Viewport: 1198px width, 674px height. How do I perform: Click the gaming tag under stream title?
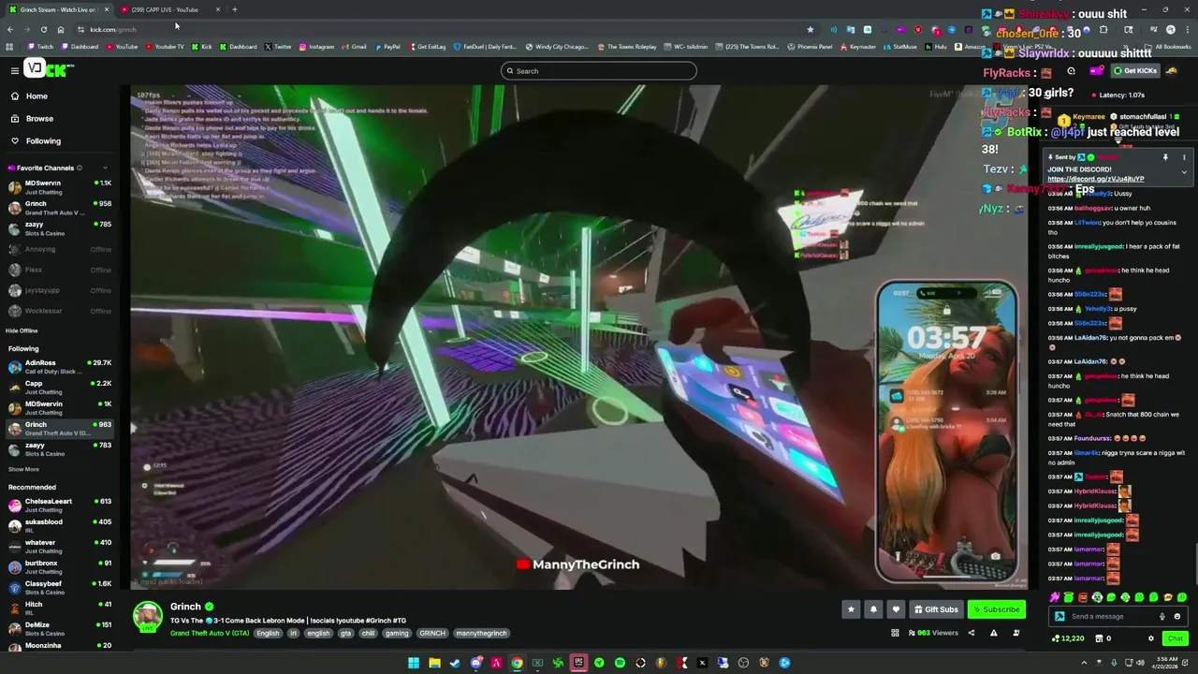coord(397,633)
